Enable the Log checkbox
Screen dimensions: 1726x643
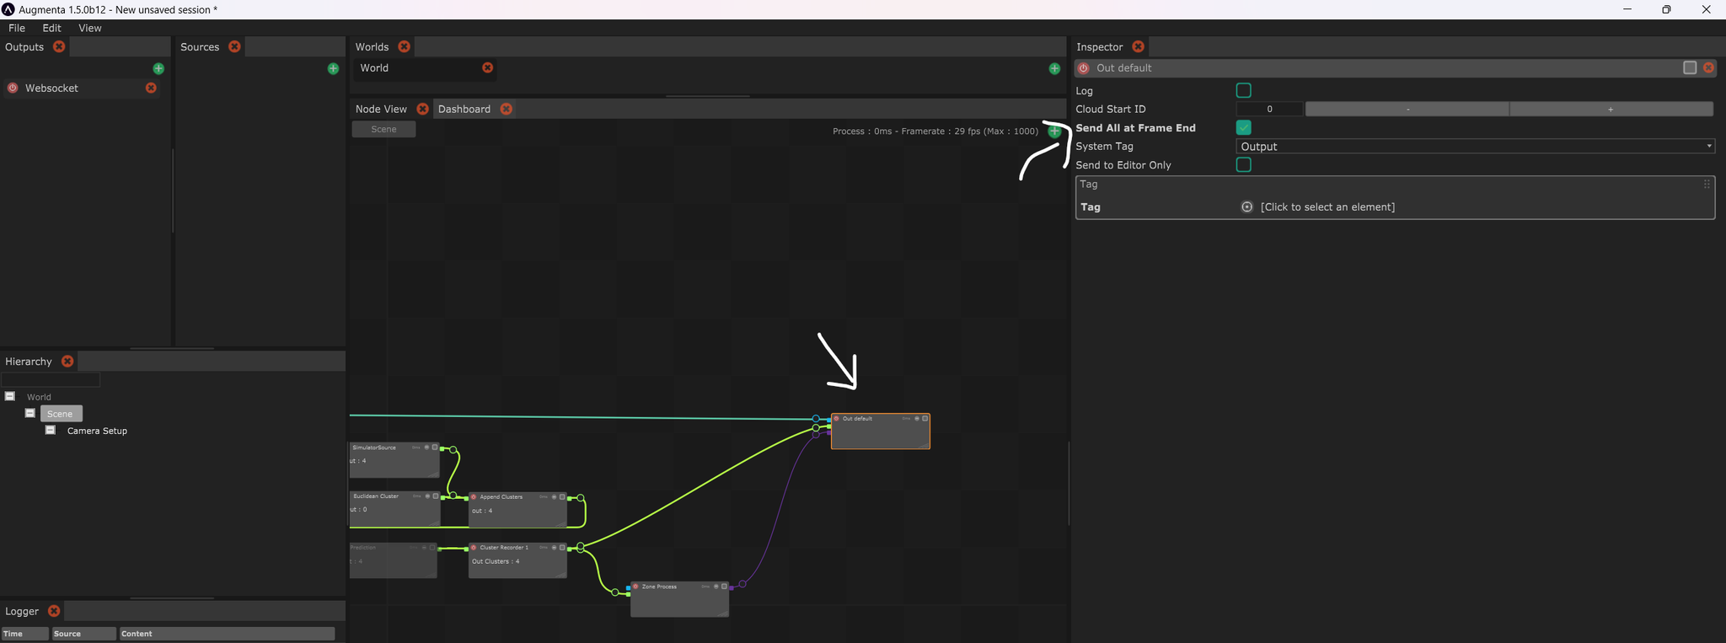1243,90
